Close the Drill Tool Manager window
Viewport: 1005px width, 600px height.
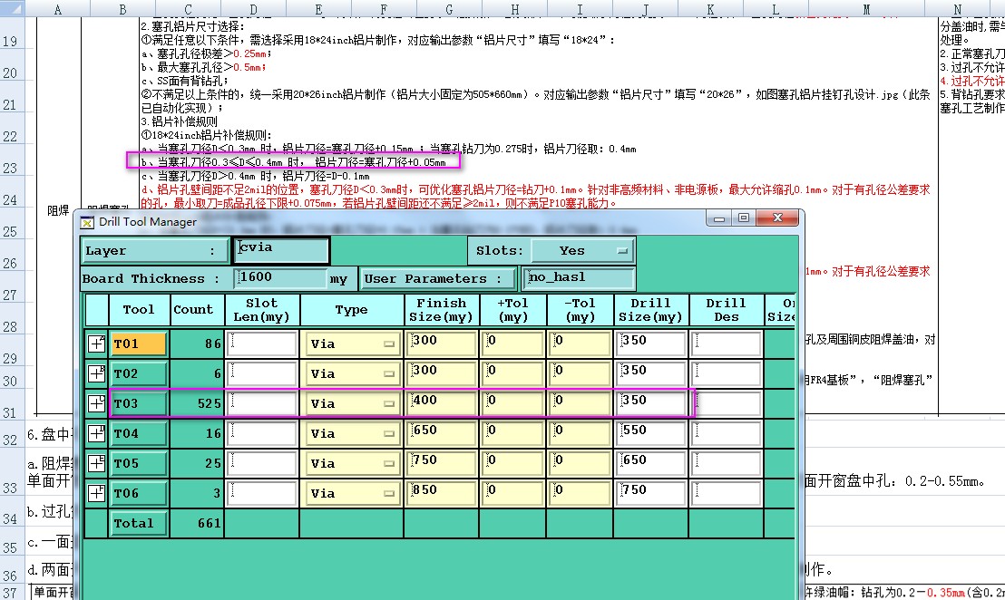point(777,218)
